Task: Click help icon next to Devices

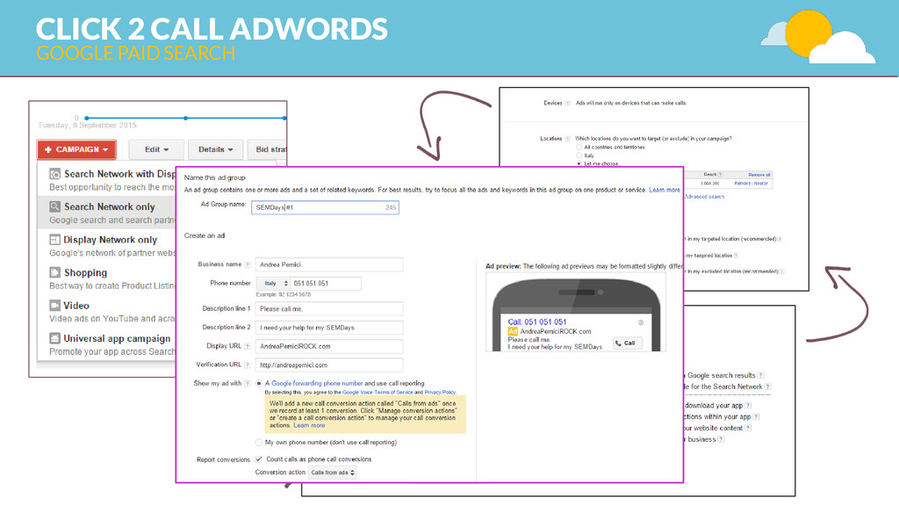Action: click(568, 104)
